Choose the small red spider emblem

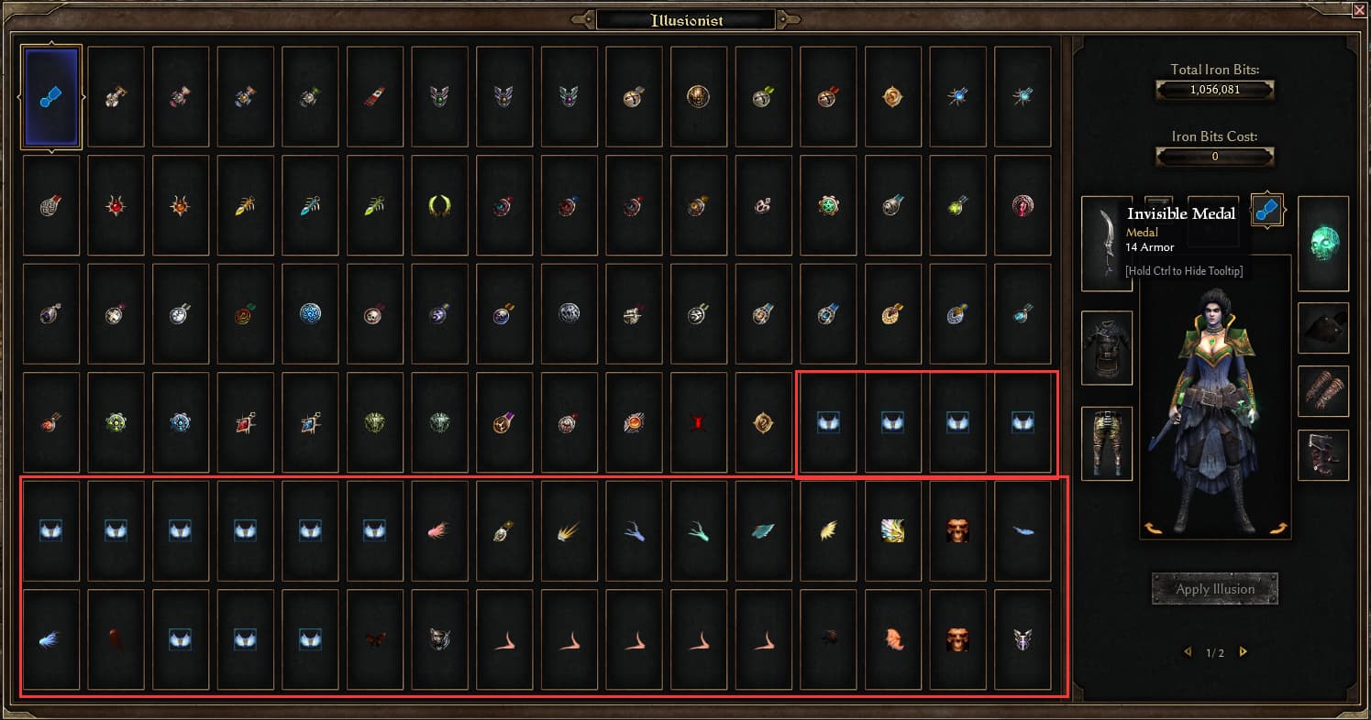(x=699, y=422)
